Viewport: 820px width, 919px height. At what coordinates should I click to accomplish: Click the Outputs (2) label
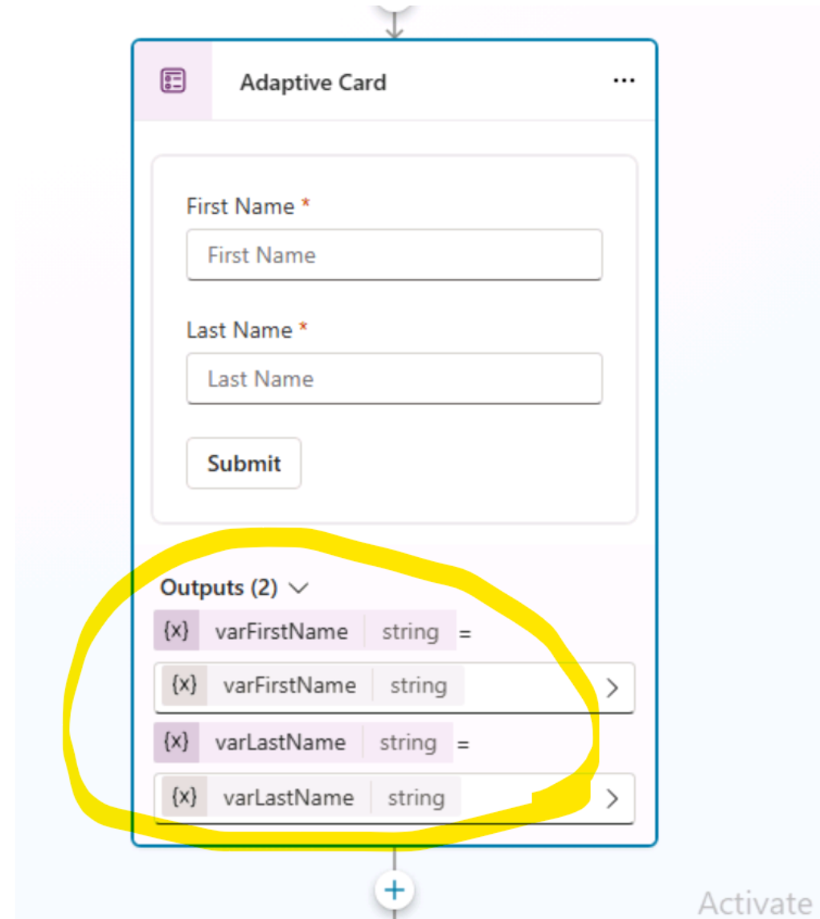(219, 588)
